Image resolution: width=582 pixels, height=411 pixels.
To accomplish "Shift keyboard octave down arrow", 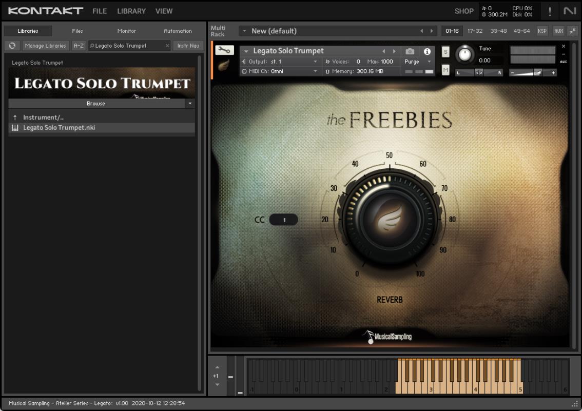I will tap(218, 385).
